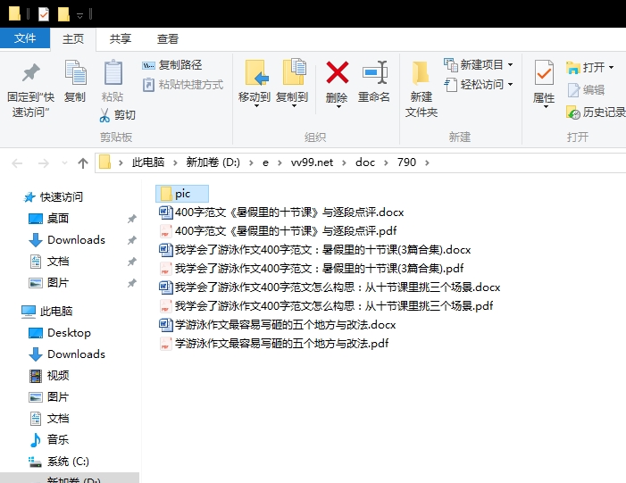The height and width of the screenshot is (483, 626).
Task: Open the Delete (删除) dropdown arrow
Action: pyautogui.click(x=338, y=106)
